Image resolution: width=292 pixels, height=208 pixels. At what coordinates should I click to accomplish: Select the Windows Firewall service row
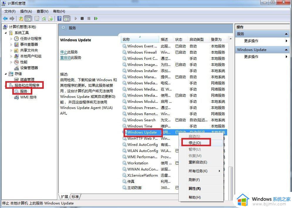pyautogui.click(x=174, y=52)
